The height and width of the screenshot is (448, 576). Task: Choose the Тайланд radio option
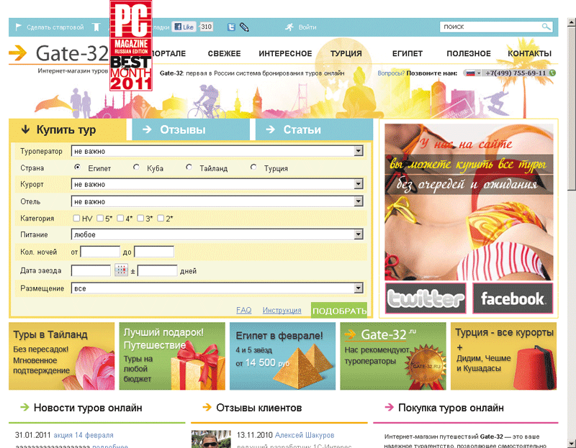pyautogui.click(x=189, y=168)
